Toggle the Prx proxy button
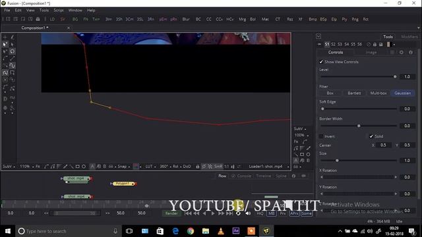 pos(283,213)
